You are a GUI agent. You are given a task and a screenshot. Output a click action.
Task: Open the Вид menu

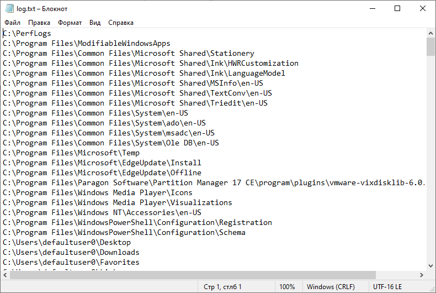coord(95,23)
